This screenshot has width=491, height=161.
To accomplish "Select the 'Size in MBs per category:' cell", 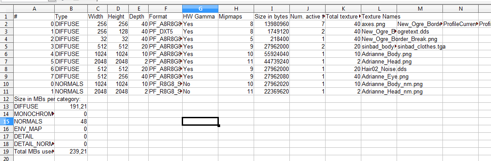I will pyautogui.click(x=34, y=99).
